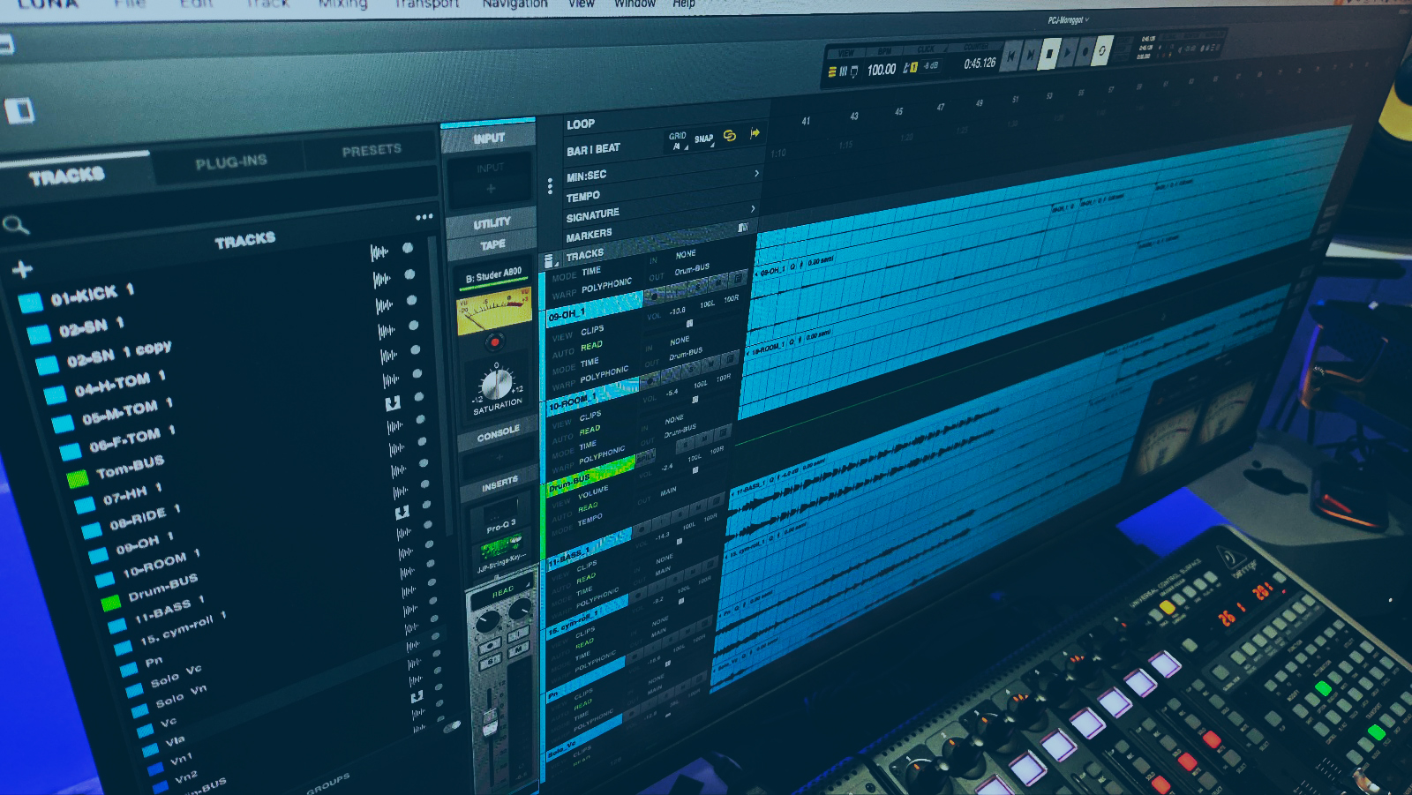The height and width of the screenshot is (795, 1412).
Task: Expand the SIGNATURE ruler row chevron
Action: point(753,209)
